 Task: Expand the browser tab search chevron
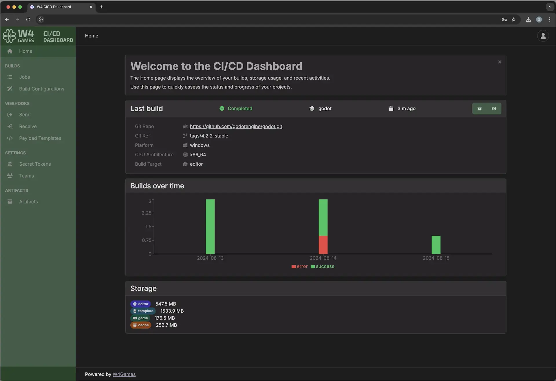(x=550, y=7)
